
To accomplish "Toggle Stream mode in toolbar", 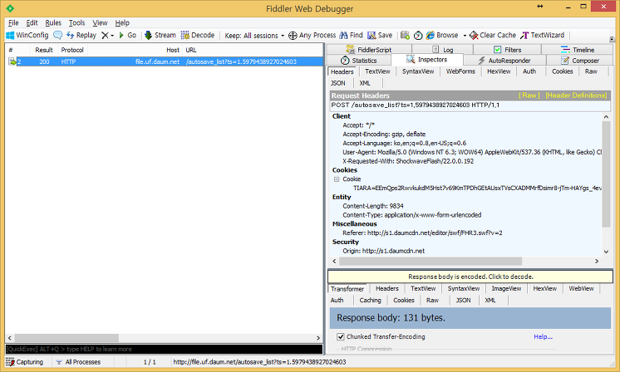I will pos(160,35).
